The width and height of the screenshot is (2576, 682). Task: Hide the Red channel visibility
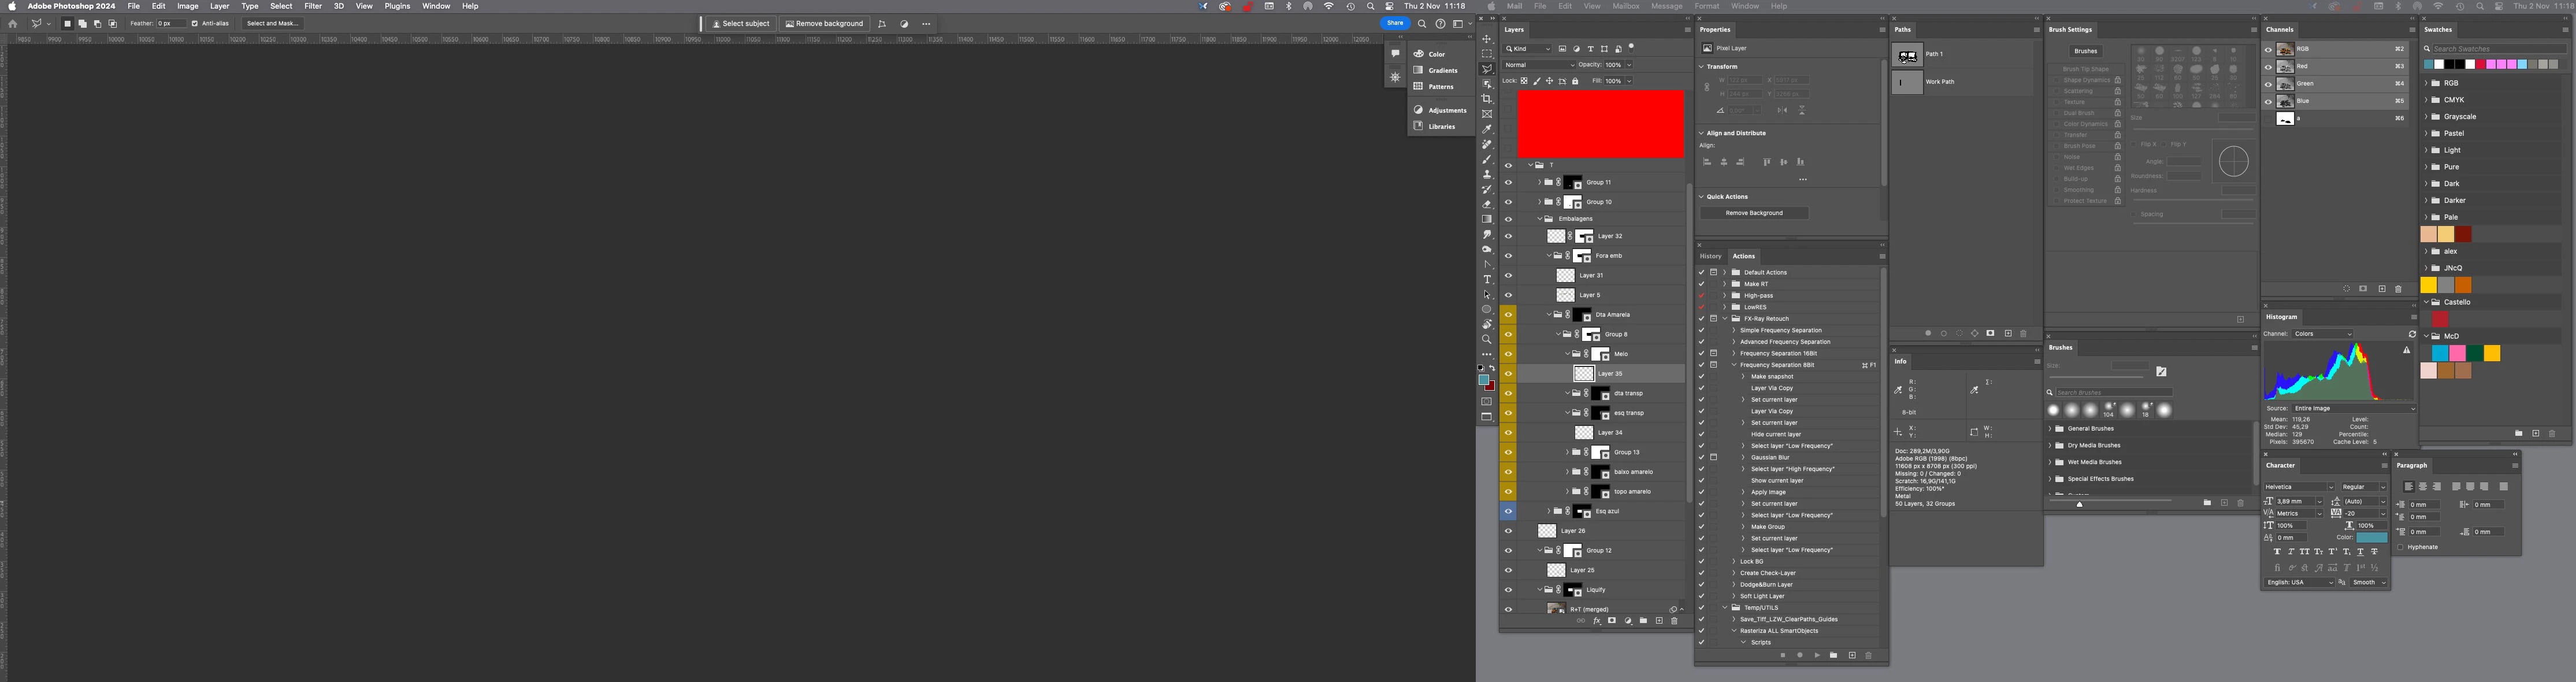pos(2268,66)
